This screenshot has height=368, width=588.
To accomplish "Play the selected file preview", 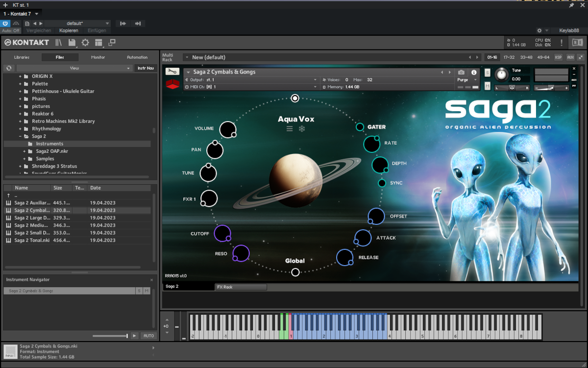I will coord(134,336).
